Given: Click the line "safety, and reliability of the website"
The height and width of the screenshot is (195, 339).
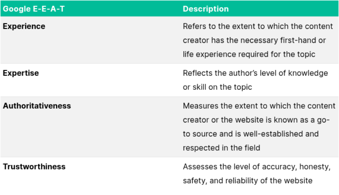Looking at the screenshot, I should pos(248,180).
